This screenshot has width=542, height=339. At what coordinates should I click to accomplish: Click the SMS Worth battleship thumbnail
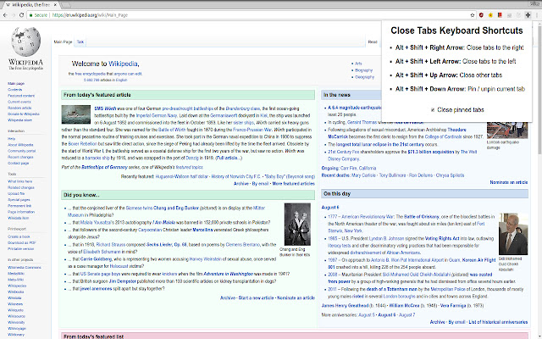point(75,114)
